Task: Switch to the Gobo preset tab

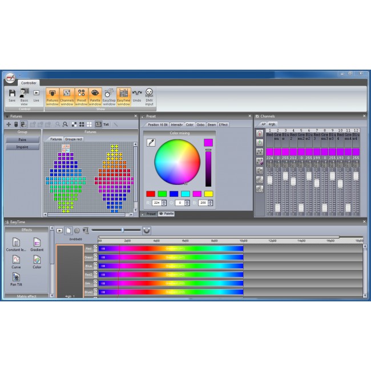Action: (200, 124)
